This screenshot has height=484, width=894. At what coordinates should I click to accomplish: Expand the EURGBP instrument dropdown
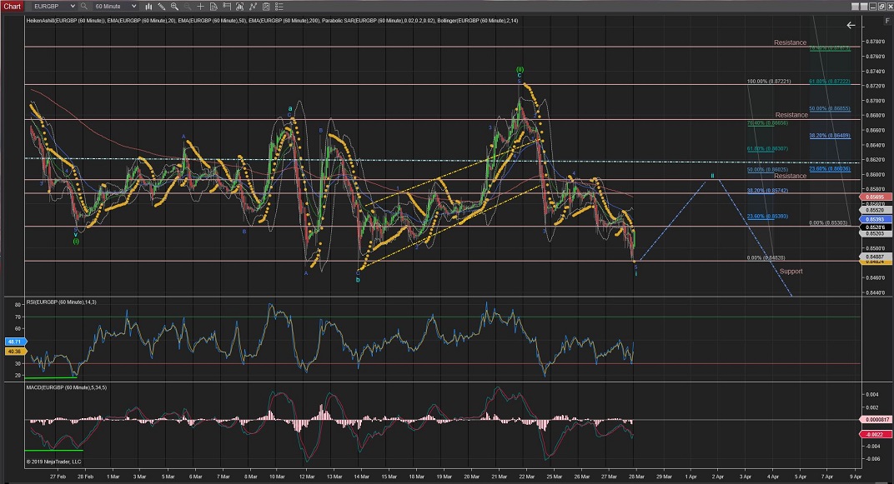coord(71,6)
